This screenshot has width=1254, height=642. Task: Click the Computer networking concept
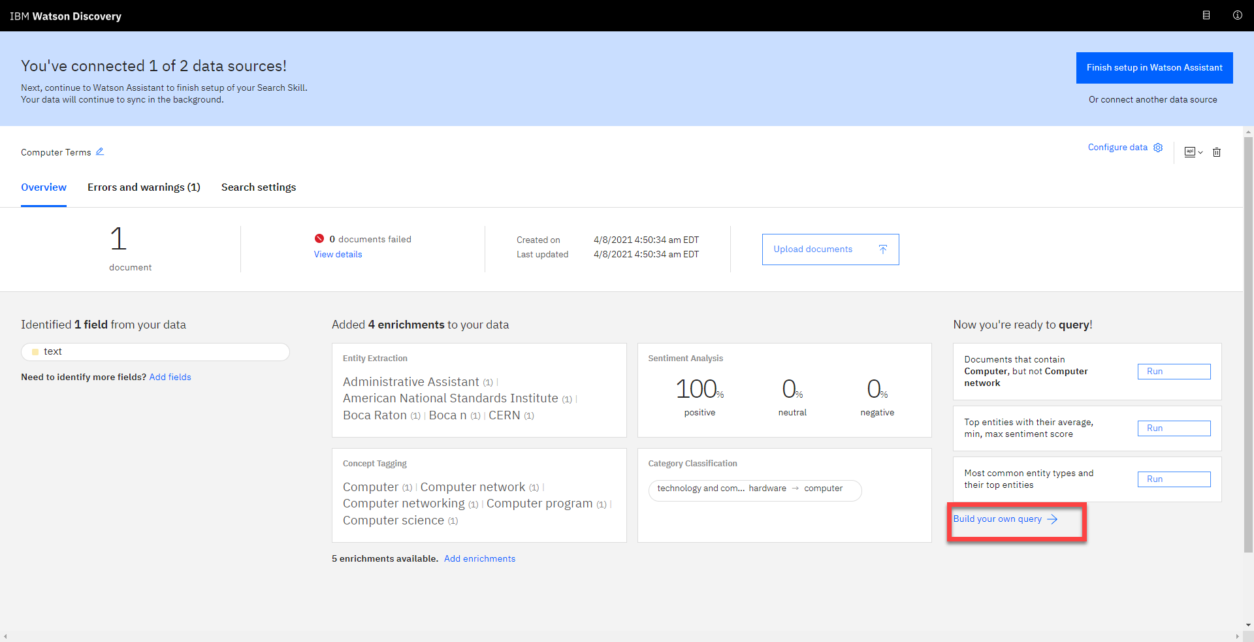(404, 504)
